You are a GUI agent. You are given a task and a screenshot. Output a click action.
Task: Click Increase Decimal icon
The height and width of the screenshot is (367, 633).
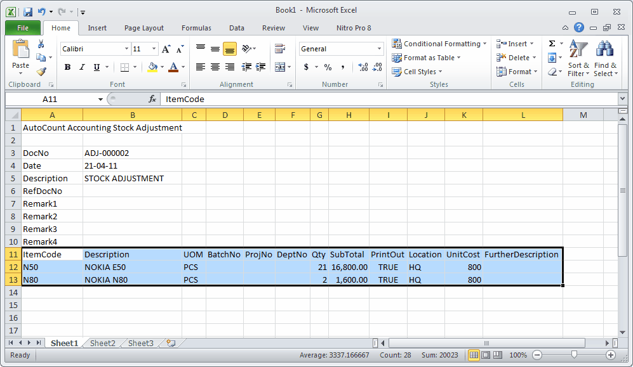(363, 67)
